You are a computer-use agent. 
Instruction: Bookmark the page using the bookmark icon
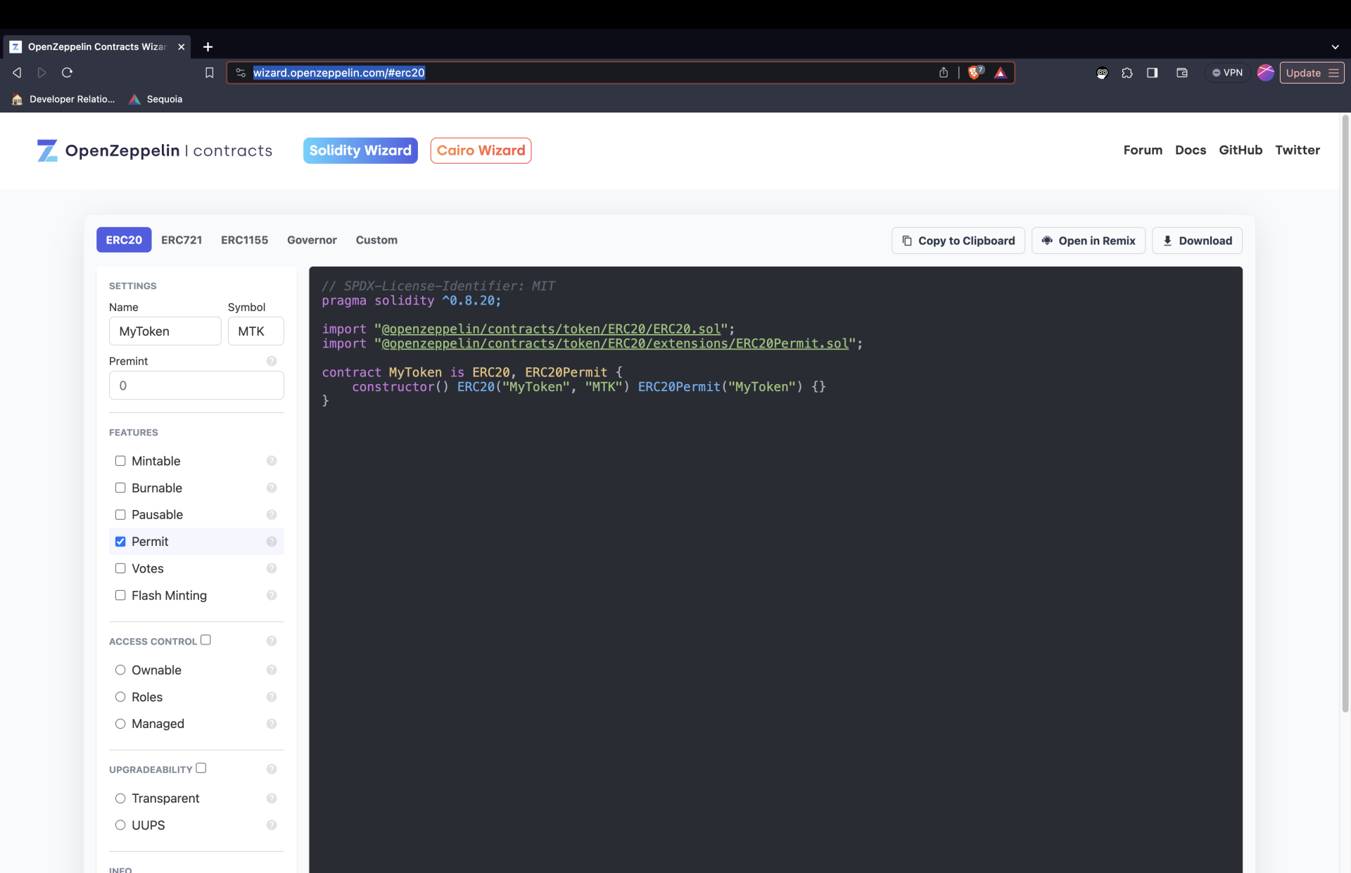pos(209,72)
